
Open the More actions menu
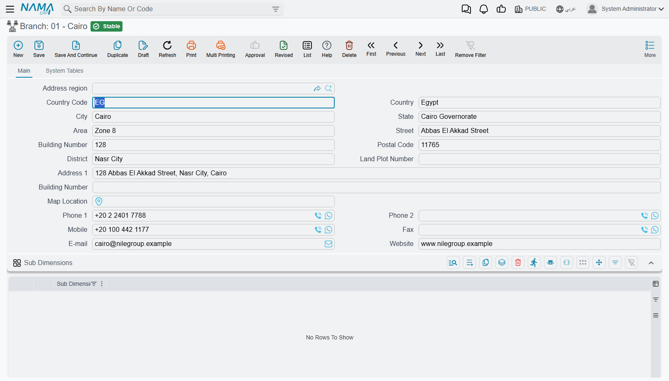click(x=650, y=49)
